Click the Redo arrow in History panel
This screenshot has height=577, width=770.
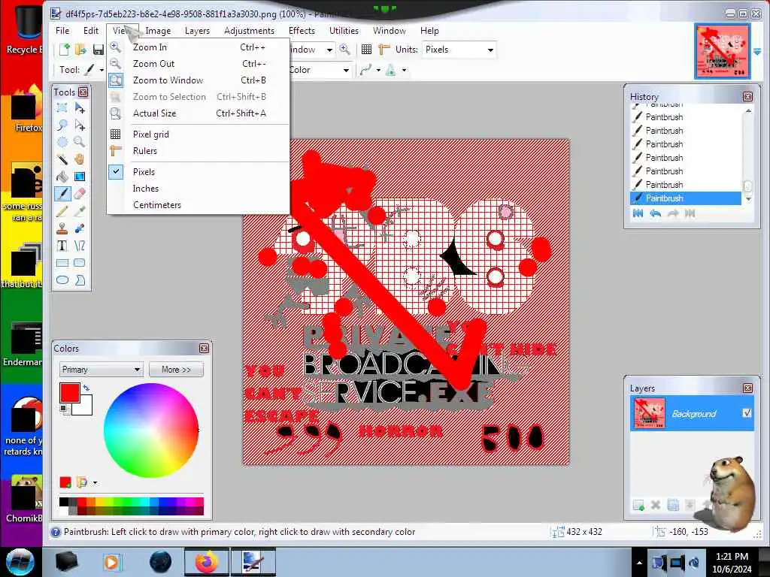(673, 213)
